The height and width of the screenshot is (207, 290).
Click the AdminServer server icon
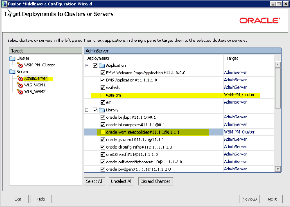20,78
